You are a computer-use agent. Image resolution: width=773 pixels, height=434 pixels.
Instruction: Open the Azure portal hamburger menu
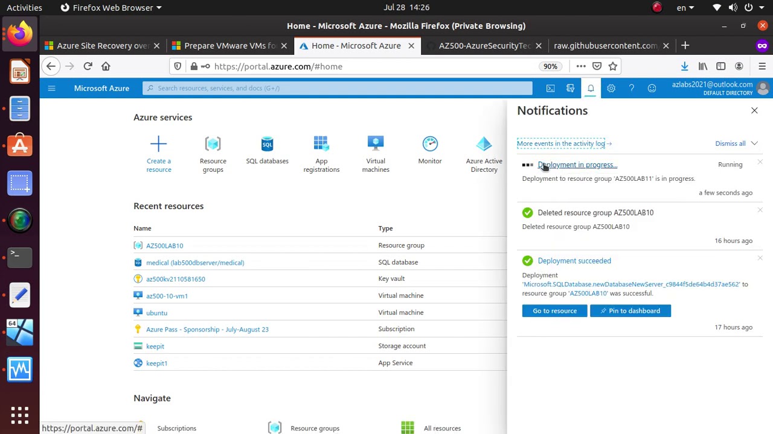click(51, 89)
